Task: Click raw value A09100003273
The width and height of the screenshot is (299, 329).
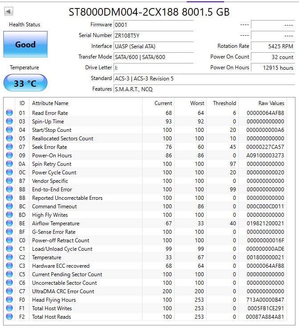Action: point(265,156)
